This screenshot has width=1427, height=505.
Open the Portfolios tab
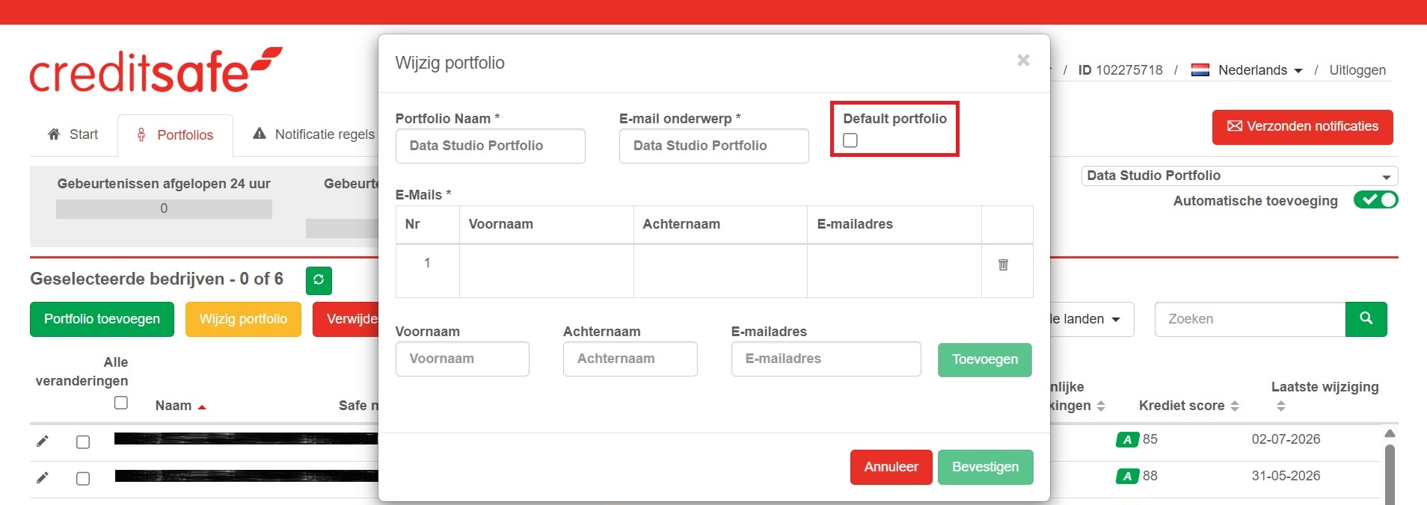(x=175, y=135)
